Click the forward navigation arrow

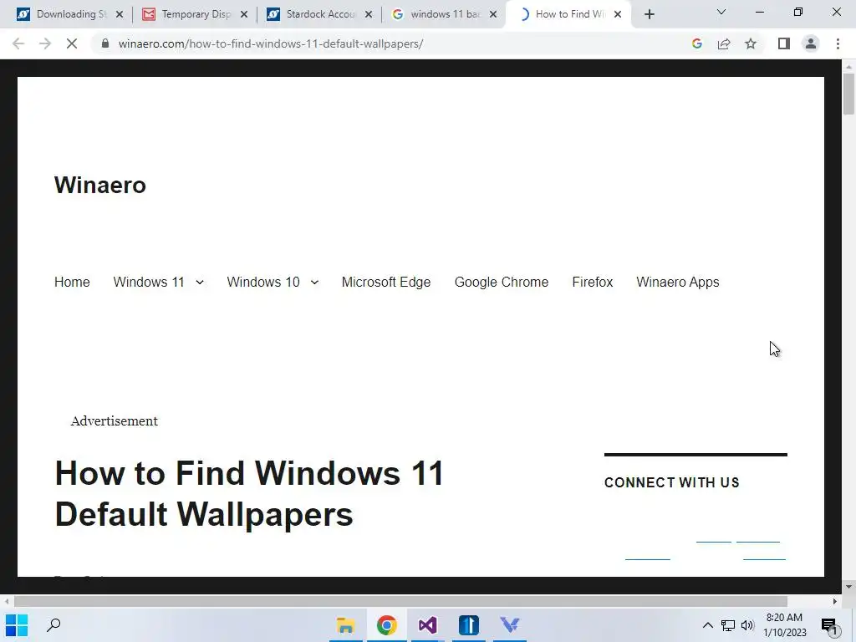[x=45, y=43]
